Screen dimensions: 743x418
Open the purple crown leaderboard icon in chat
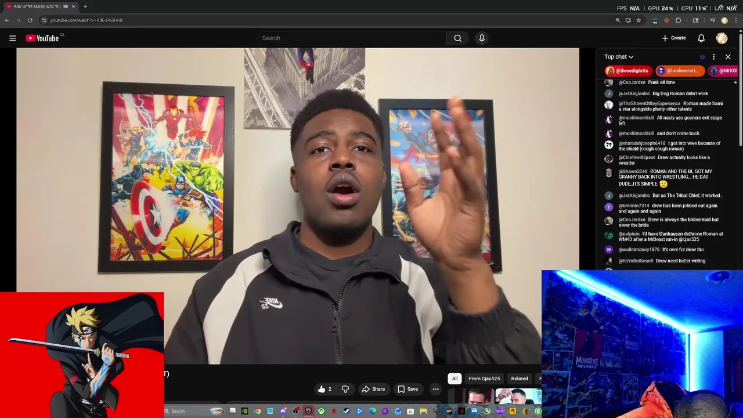click(x=702, y=57)
